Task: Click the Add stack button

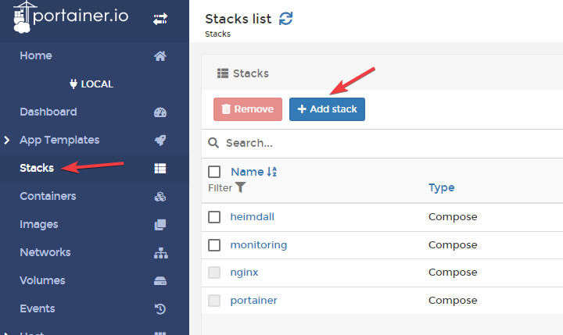Action: [327, 109]
